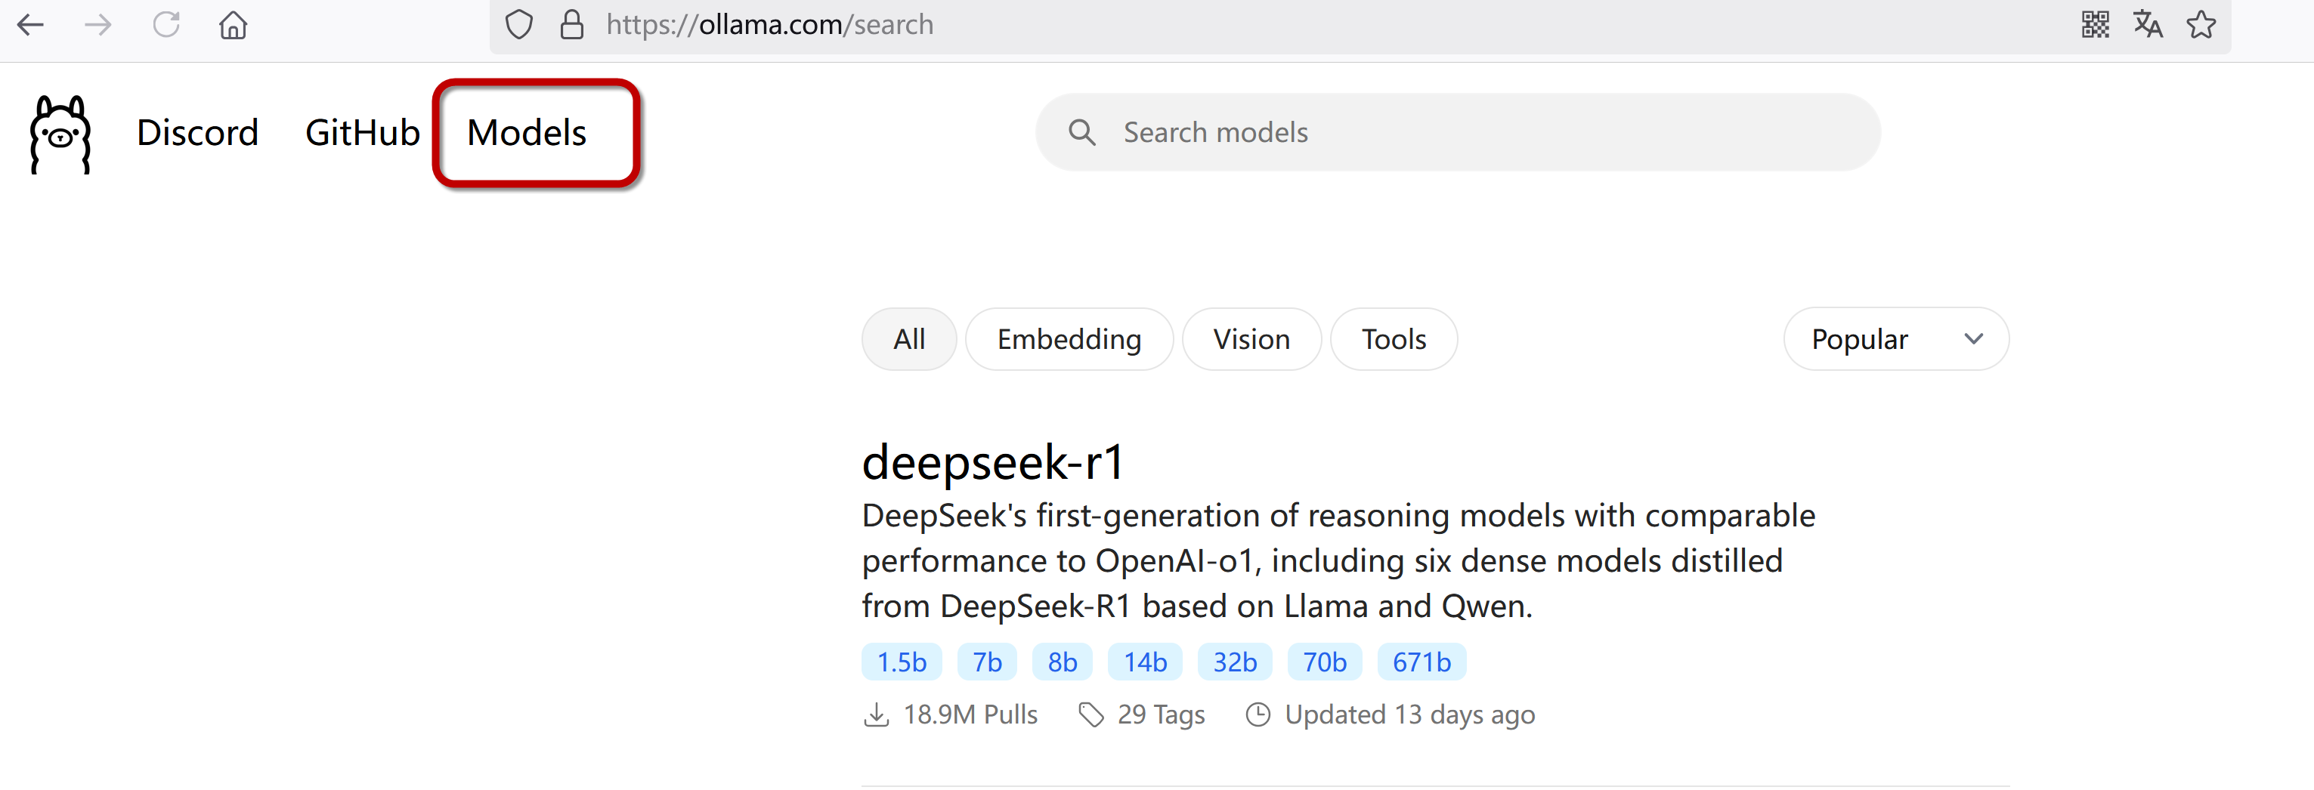The image size is (2314, 790).
Task: Bookmark this page with the star icon
Action: (2201, 24)
